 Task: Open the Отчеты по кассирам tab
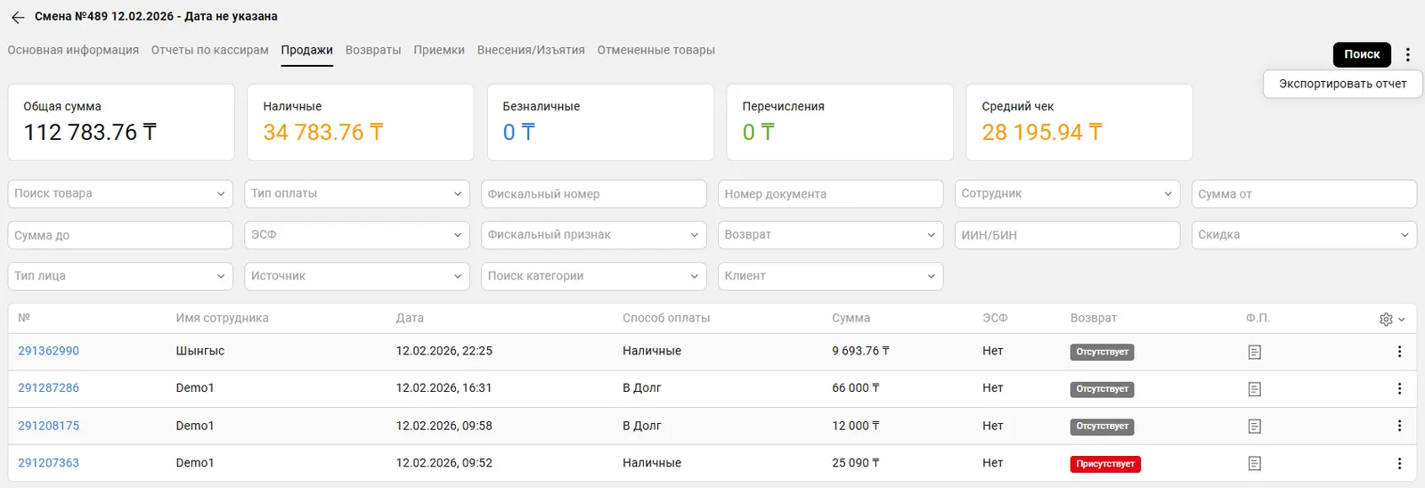point(209,50)
